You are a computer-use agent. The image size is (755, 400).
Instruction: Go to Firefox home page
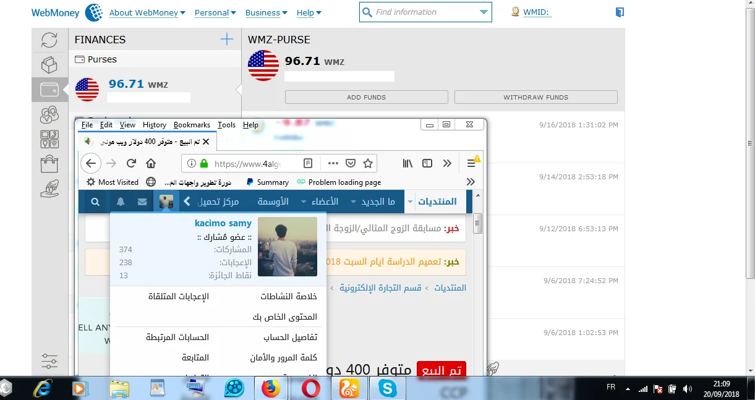(x=150, y=163)
